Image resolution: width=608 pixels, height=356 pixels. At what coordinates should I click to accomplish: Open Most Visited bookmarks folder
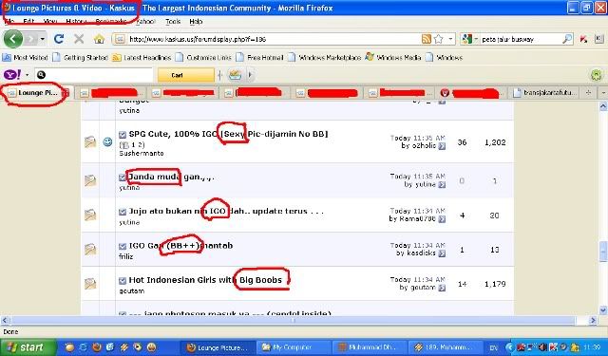click(25, 57)
